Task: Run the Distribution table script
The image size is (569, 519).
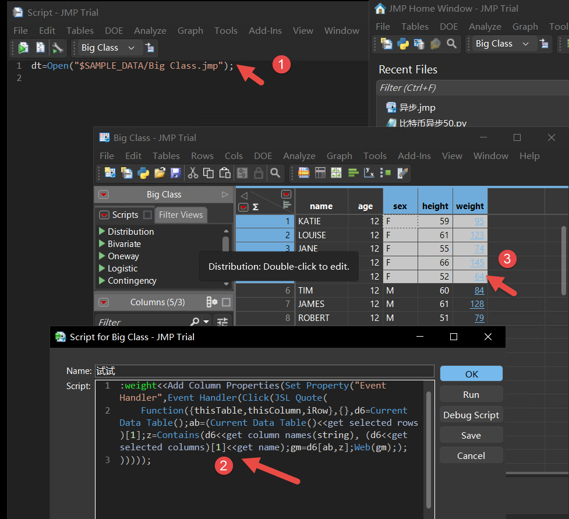Action: pyautogui.click(x=102, y=231)
